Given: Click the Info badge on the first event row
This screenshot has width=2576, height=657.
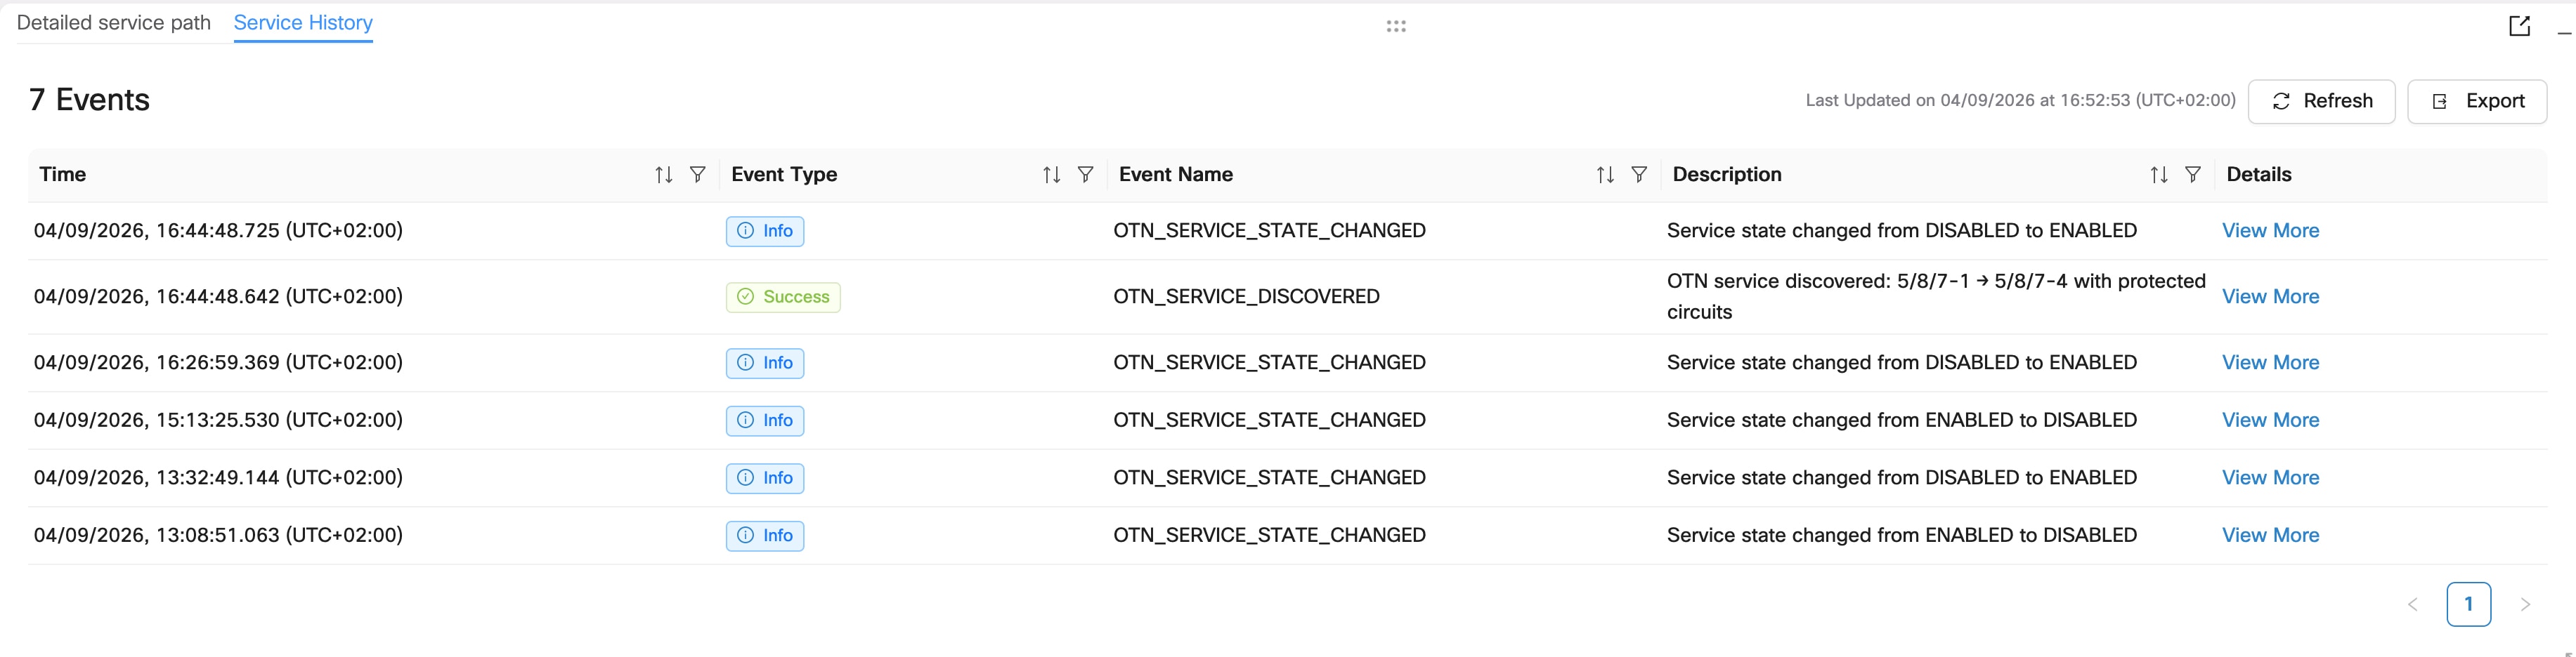Looking at the screenshot, I should tap(765, 231).
